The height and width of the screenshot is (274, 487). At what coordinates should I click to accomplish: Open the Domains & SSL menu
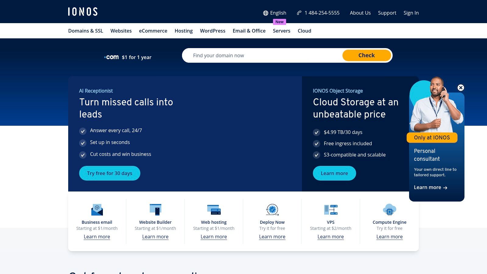(86, 31)
